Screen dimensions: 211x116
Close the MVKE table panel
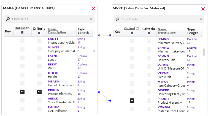point(203,9)
